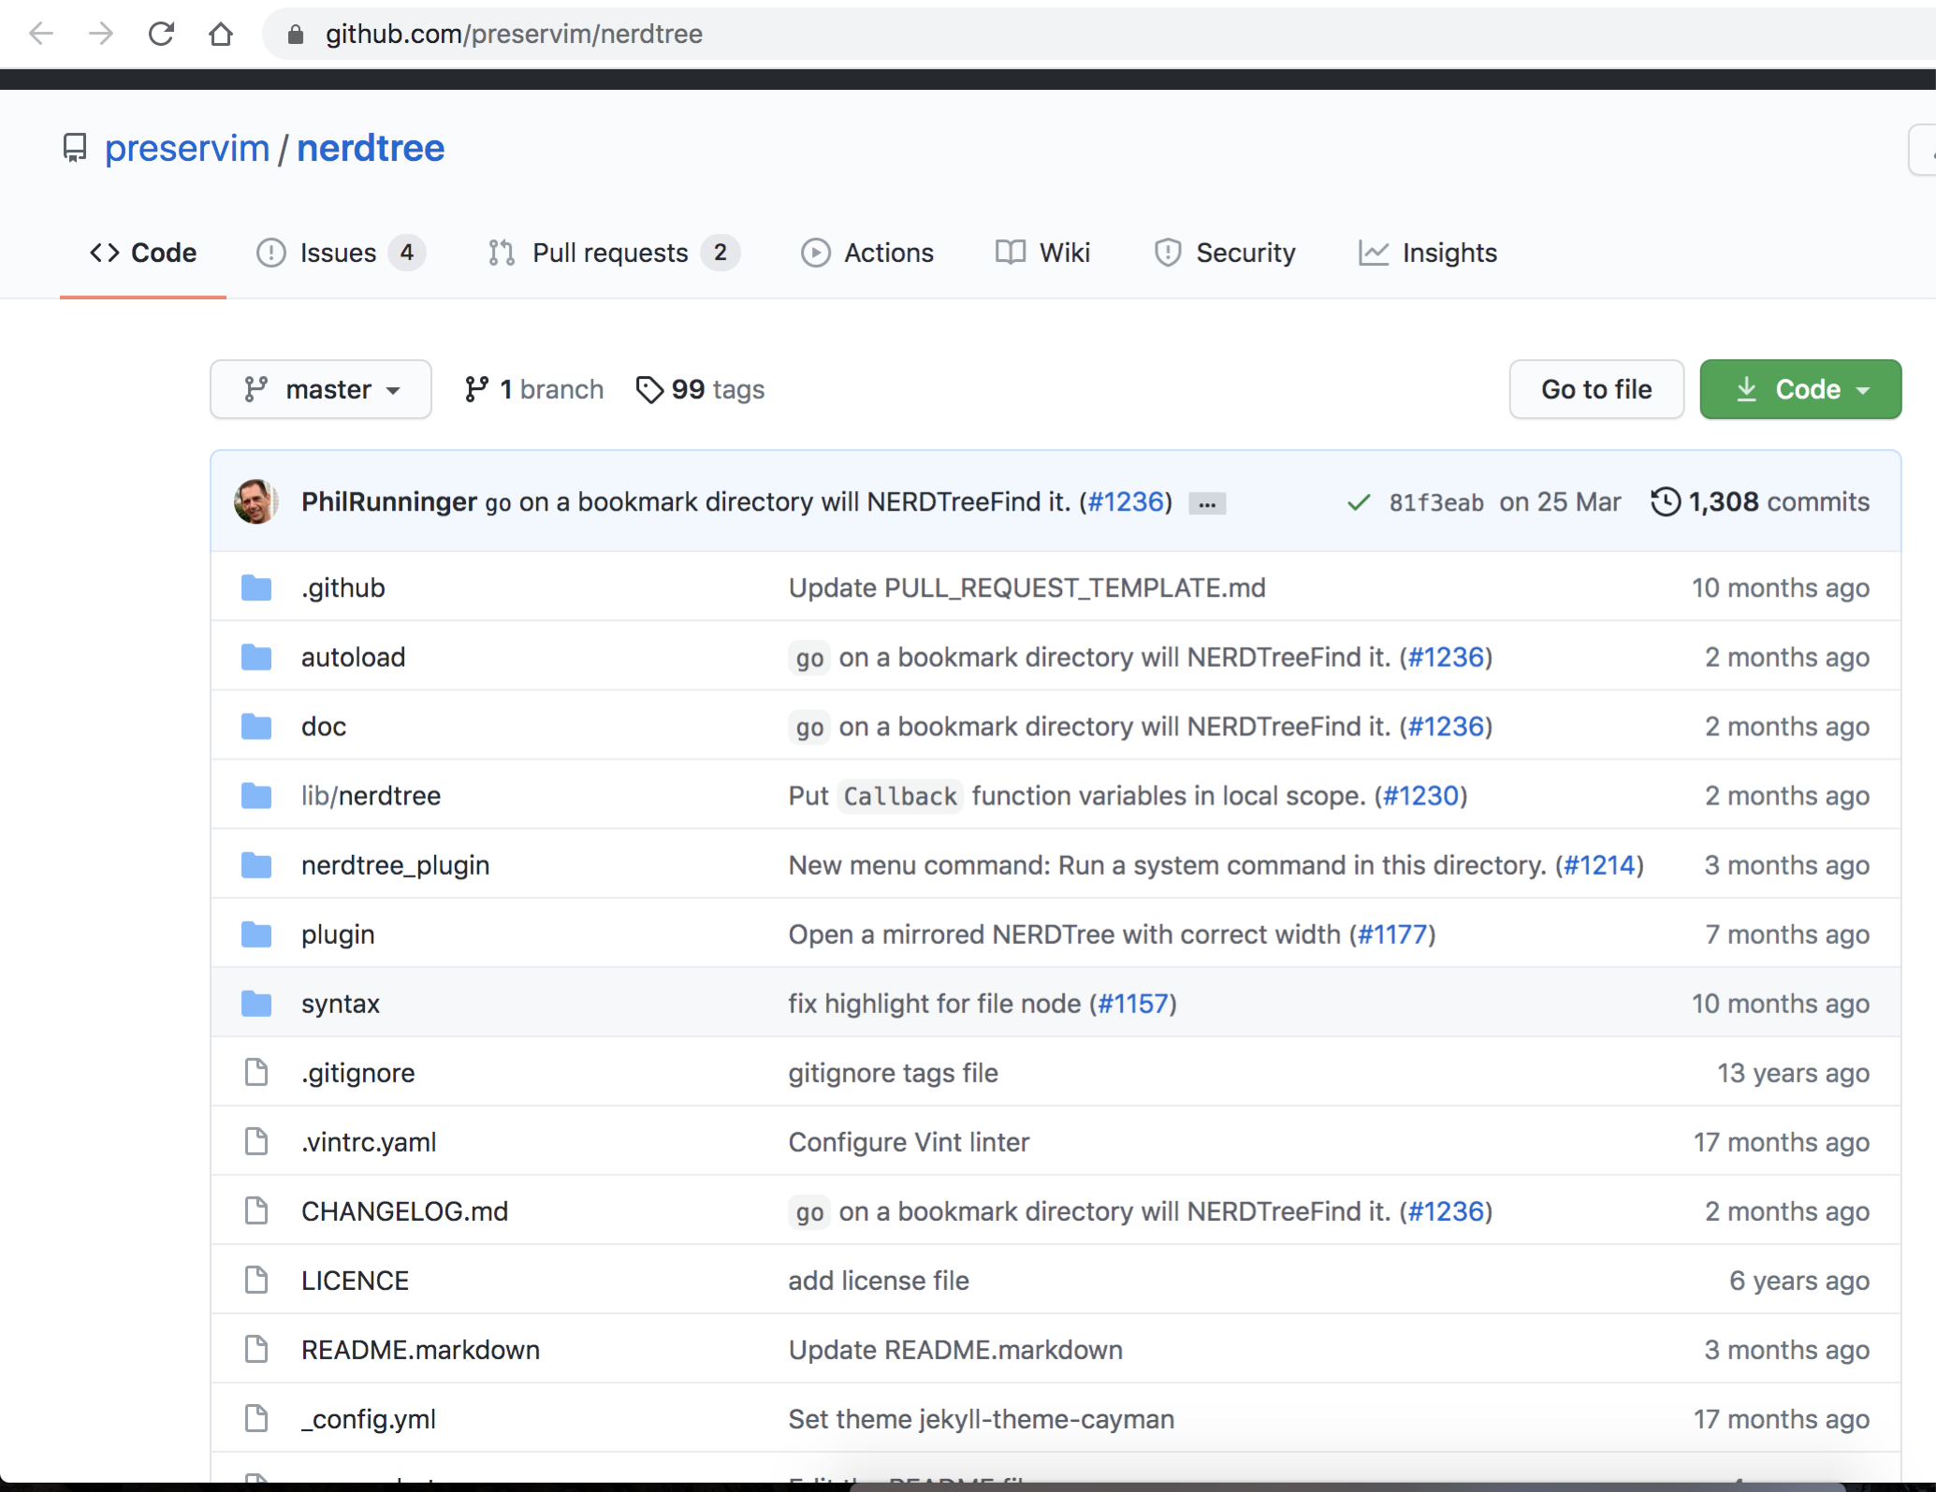Screen dimensions: 1936x1492
Task: Click the LICENCE file icon
Action: click(256, 1281)
